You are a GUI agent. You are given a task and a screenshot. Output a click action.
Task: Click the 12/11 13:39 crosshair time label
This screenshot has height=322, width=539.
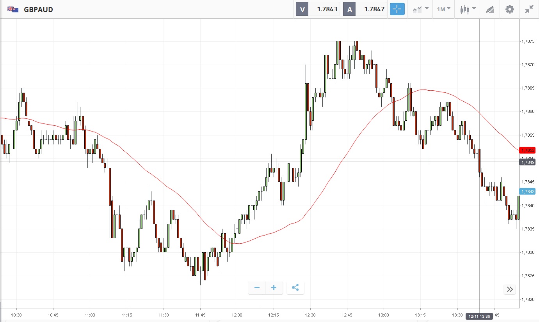(x=479, y=317)
